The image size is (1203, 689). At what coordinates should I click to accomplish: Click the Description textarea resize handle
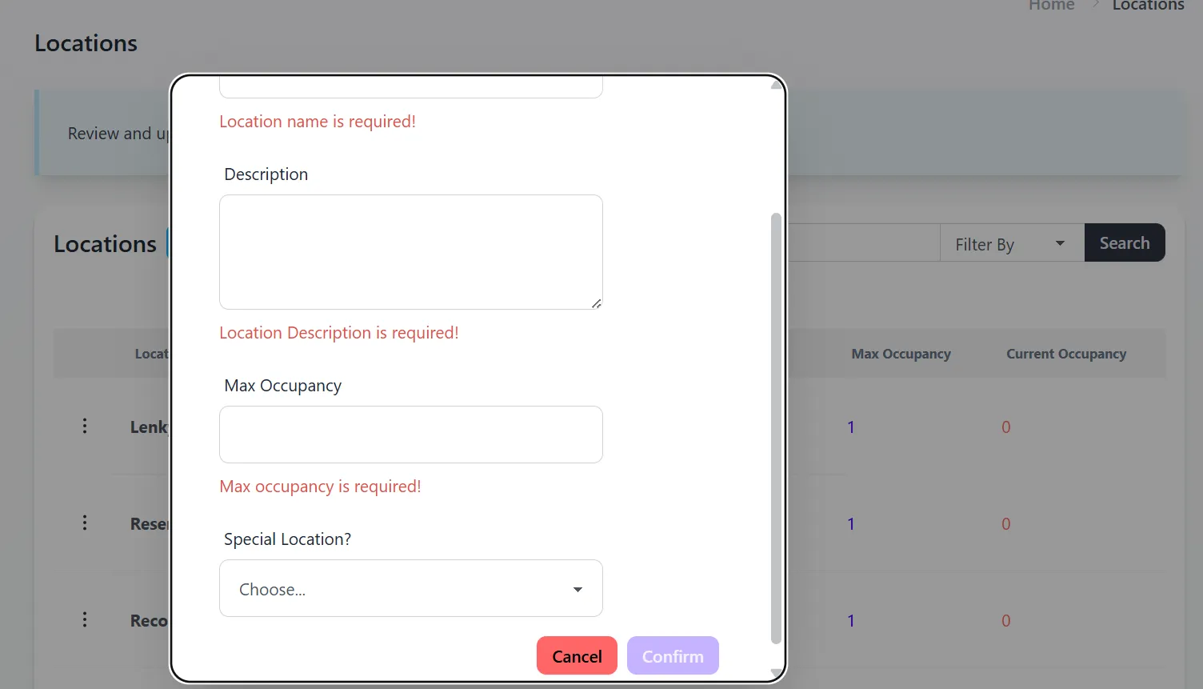click(596, 303)
